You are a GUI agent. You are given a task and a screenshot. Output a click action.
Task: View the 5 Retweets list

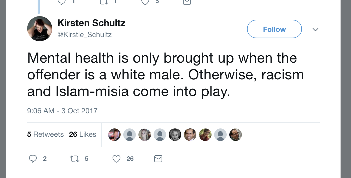click(45, 134)
